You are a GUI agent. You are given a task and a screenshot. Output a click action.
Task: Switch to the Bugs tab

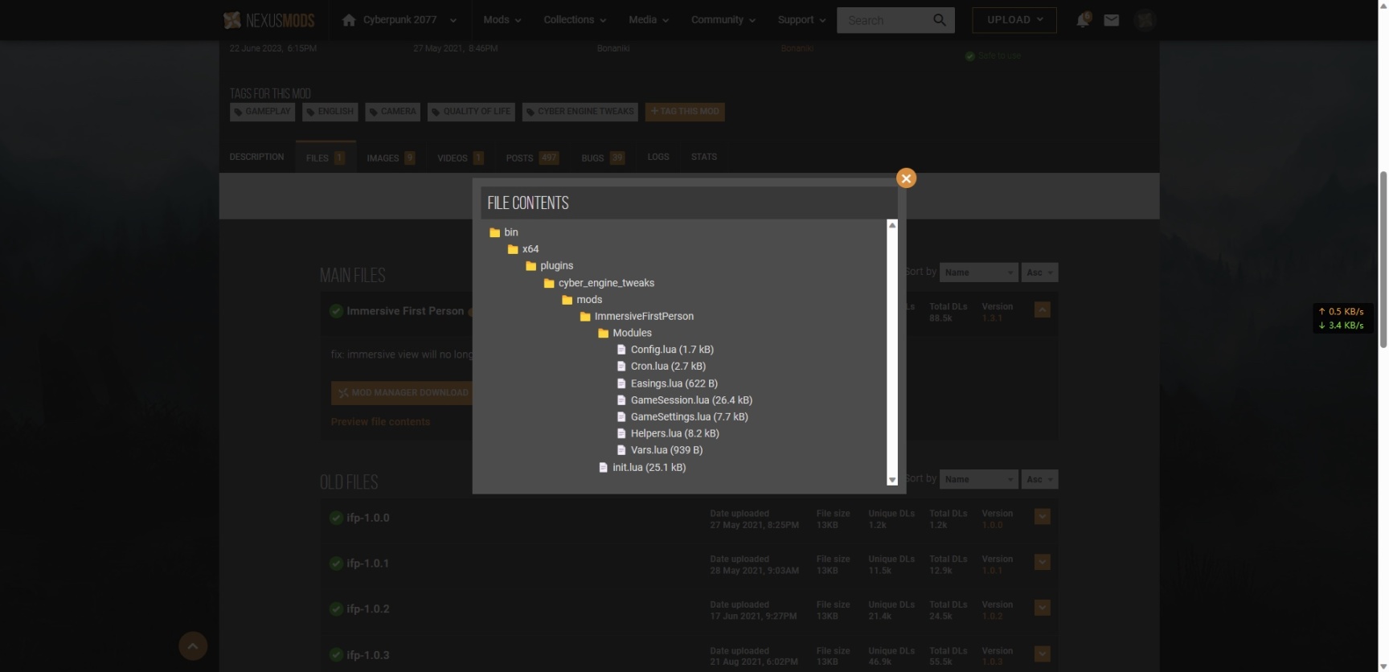[x=603, y=158]
